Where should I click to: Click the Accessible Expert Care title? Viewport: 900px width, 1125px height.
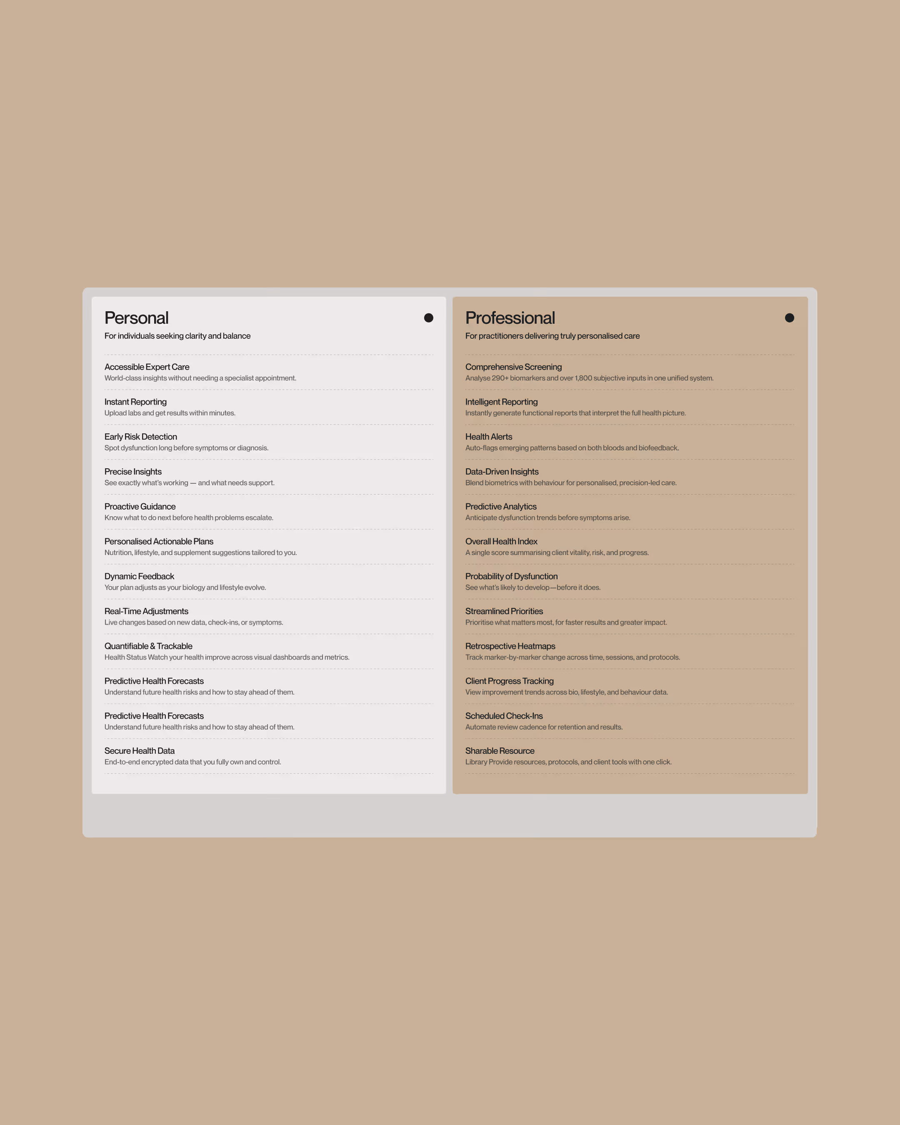pyautogui.click(x=147, y=367)
